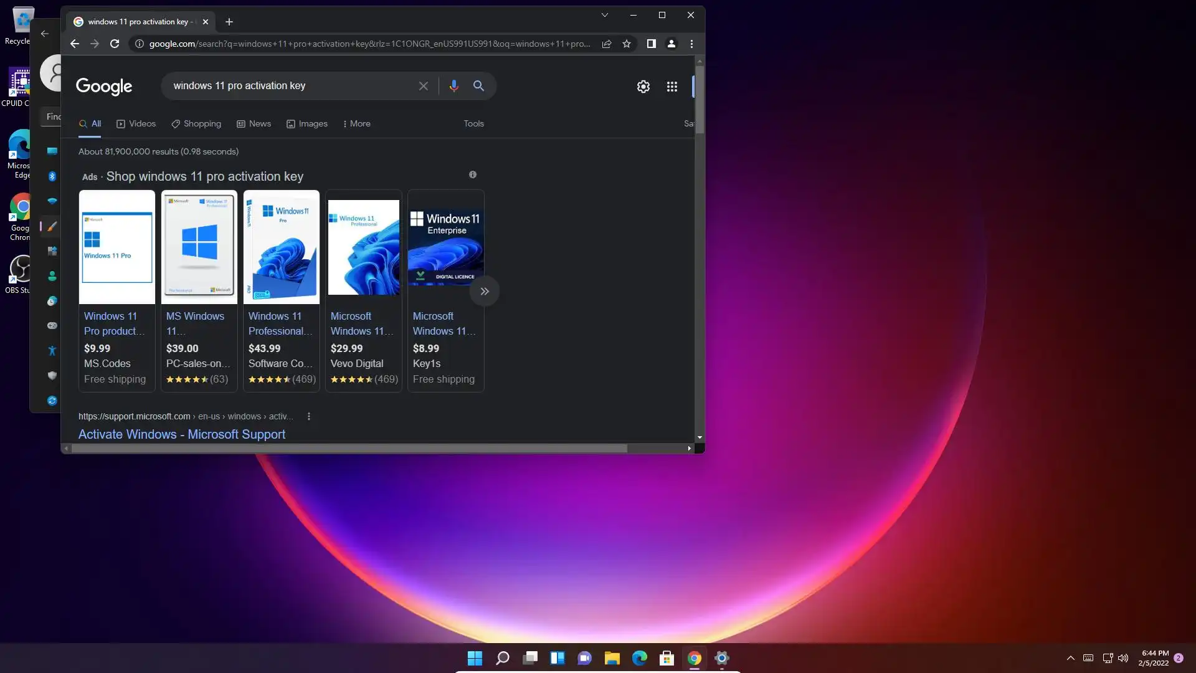
Task: Click the share this page icon
Action: pyautogui.click(x=606, y=44)
